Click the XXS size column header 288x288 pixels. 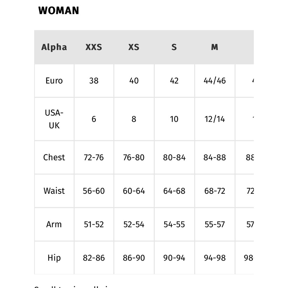click(x=94, y=47)
